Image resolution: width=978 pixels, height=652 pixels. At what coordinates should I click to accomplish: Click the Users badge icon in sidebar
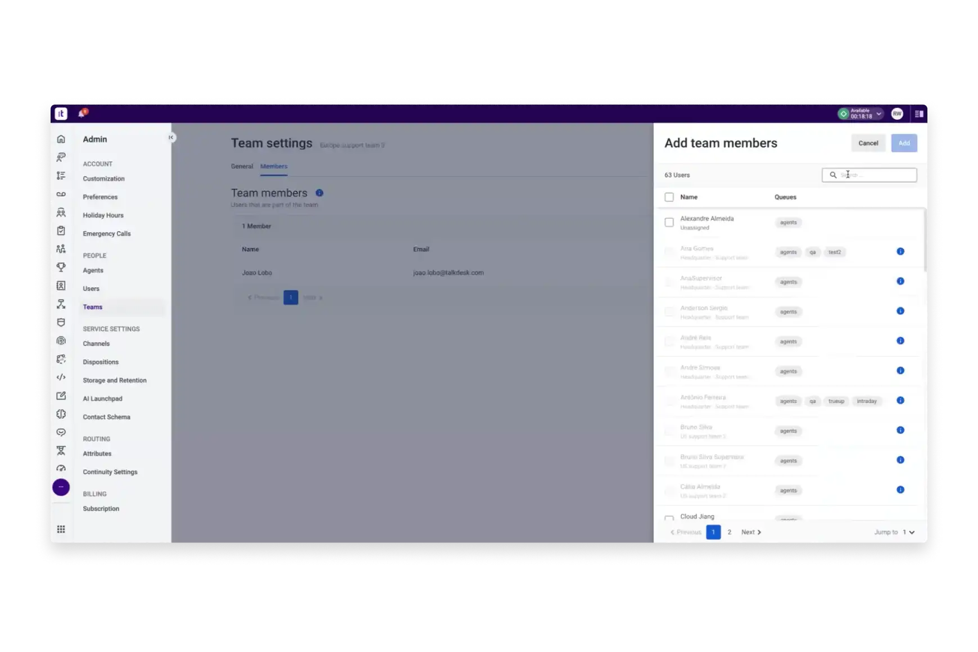click(x=61, y=286)
